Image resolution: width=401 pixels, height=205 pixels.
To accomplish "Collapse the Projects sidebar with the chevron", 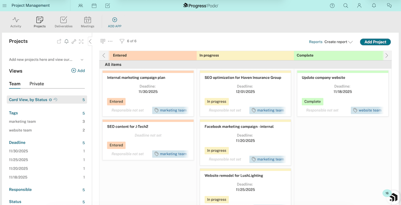I will coord(90,41).
